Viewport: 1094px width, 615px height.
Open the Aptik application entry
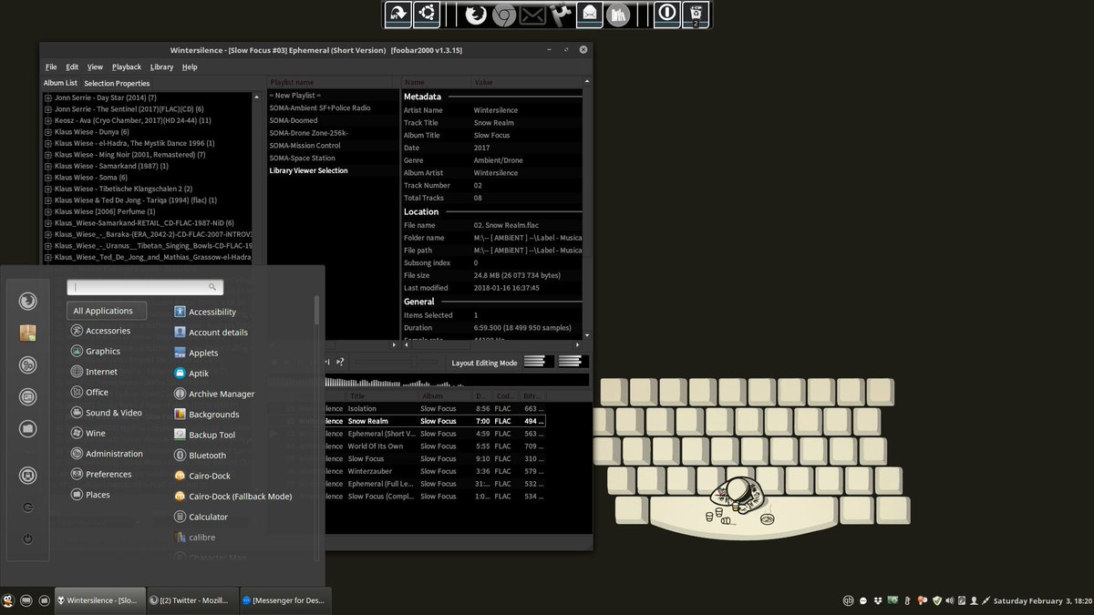pos(191,374)
